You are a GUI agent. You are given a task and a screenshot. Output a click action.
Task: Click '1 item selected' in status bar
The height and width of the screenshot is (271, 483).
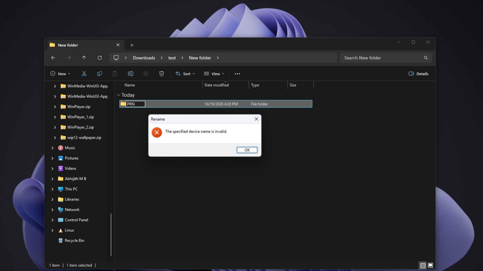tap(79, 265)
